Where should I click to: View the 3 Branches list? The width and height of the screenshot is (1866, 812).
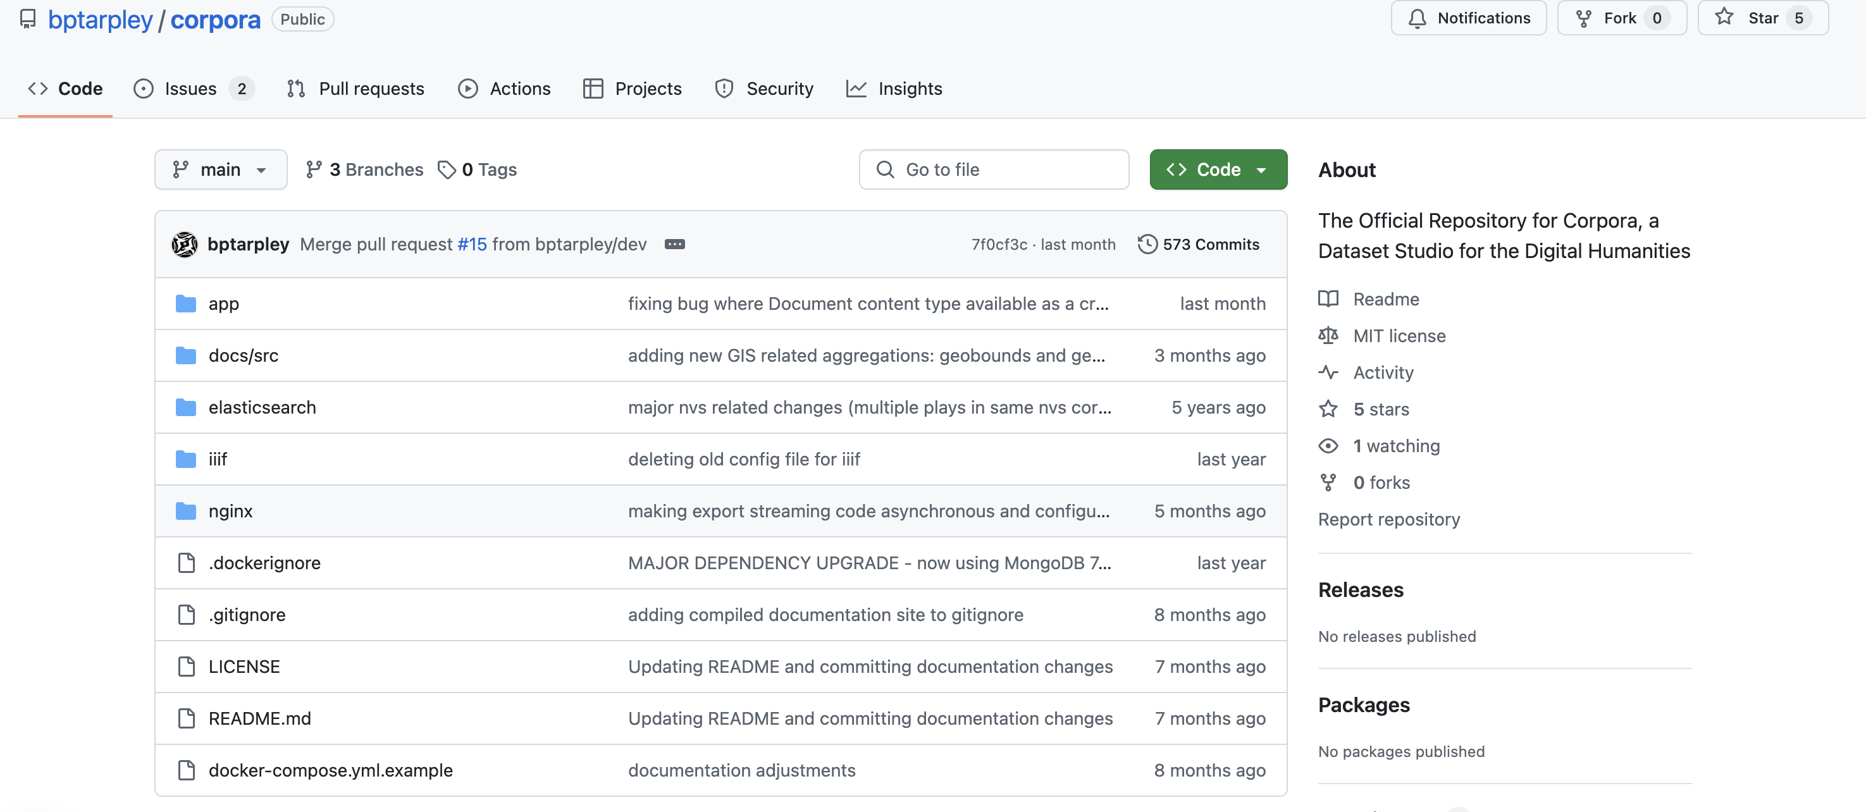(364, 169)
